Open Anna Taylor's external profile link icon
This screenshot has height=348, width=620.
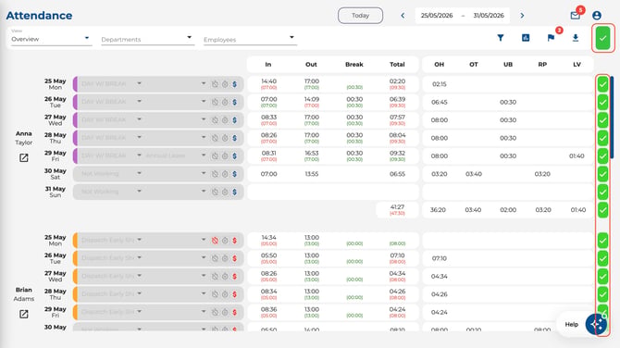(x=24, y=157)
